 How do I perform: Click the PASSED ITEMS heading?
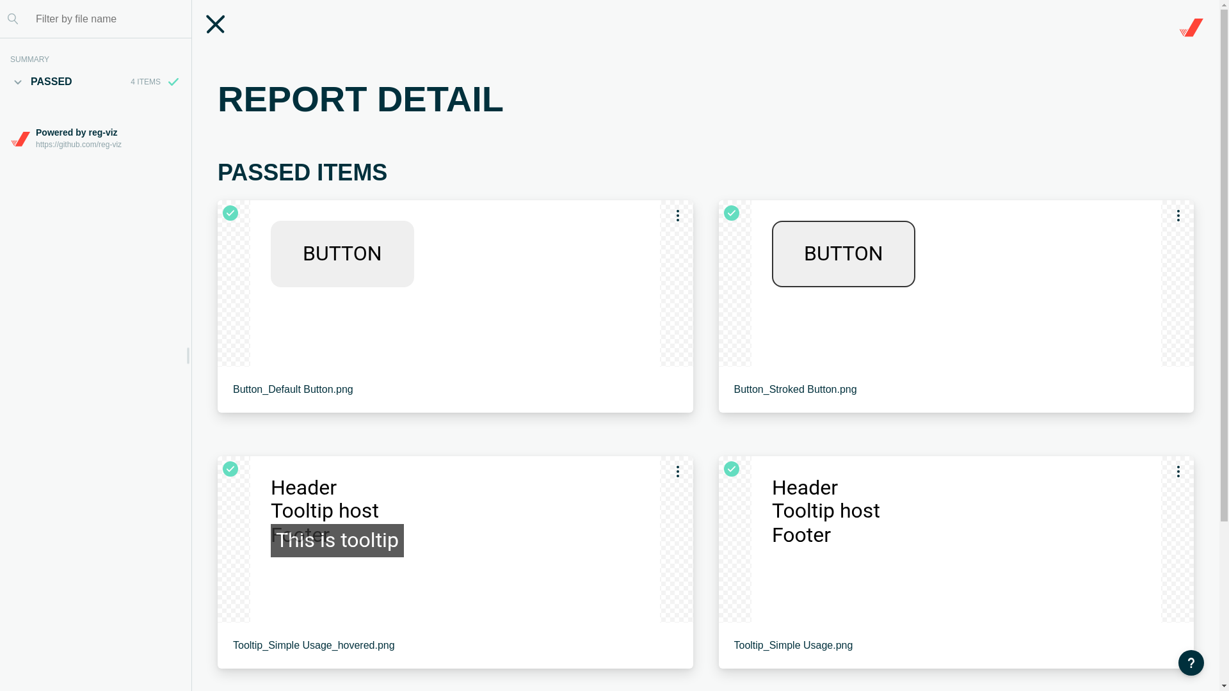302,173
